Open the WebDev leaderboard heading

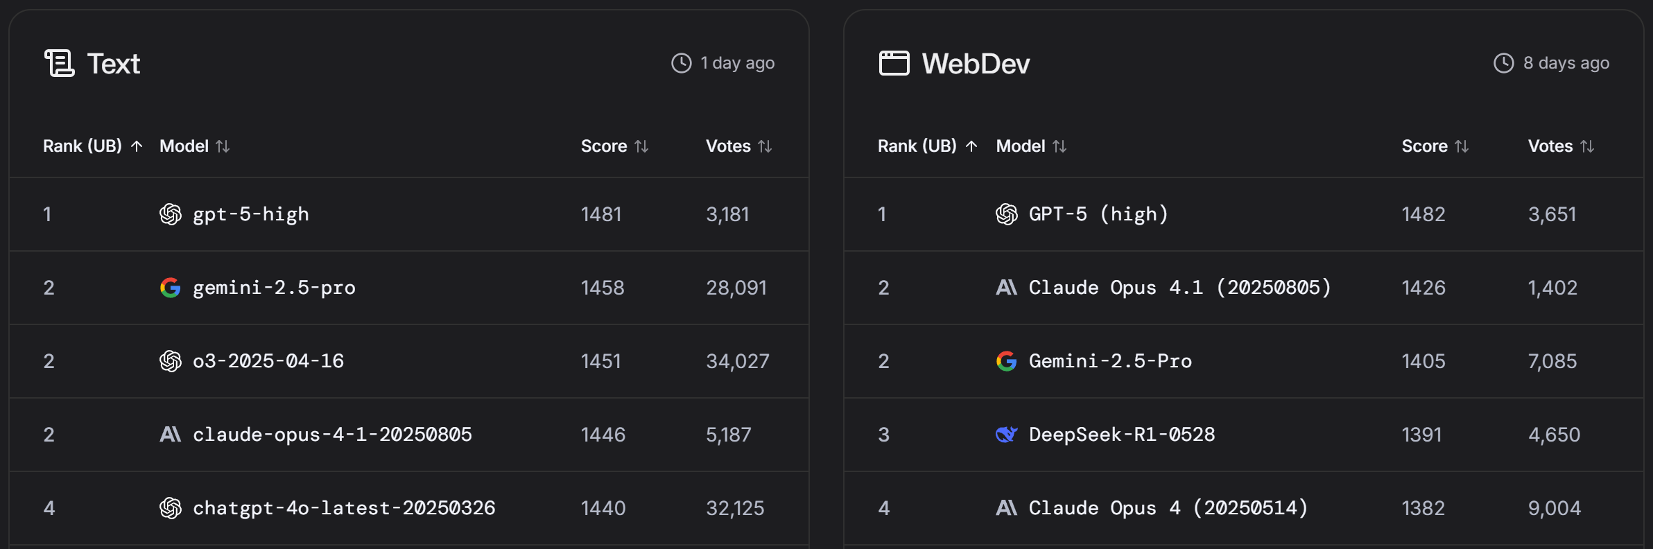pyautogui.click(x=976, y=64)
